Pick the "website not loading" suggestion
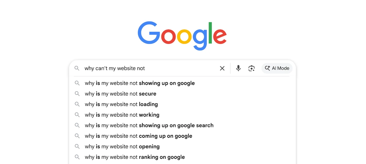Image resolution: width=366 pixels, height=164 pixels. point(121,104)
